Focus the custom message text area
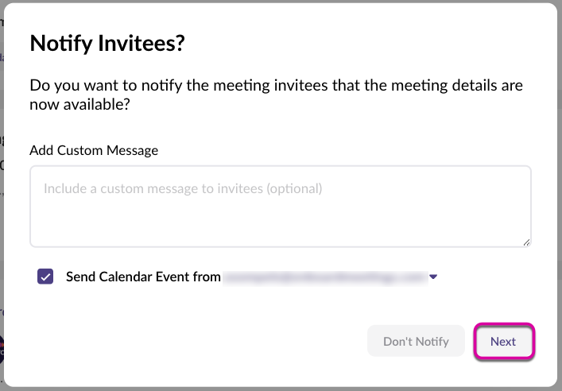 280,207
